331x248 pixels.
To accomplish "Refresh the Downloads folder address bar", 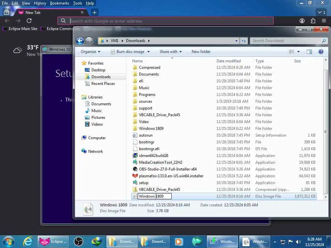I will click(244, 41).
